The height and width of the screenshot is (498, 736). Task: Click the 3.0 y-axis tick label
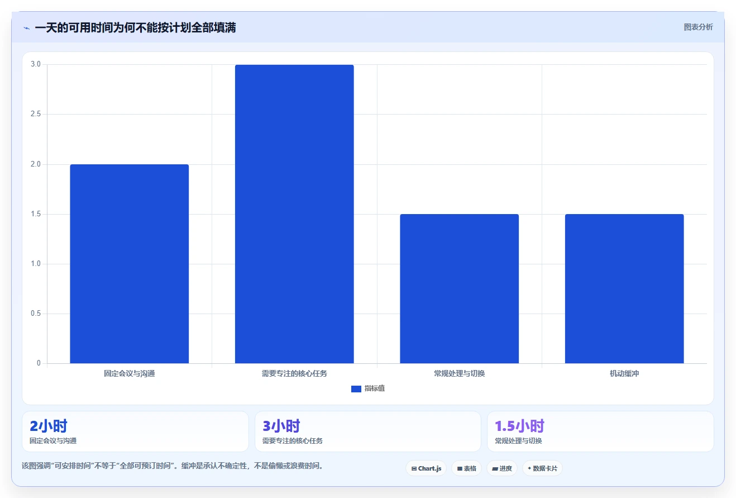36,64
